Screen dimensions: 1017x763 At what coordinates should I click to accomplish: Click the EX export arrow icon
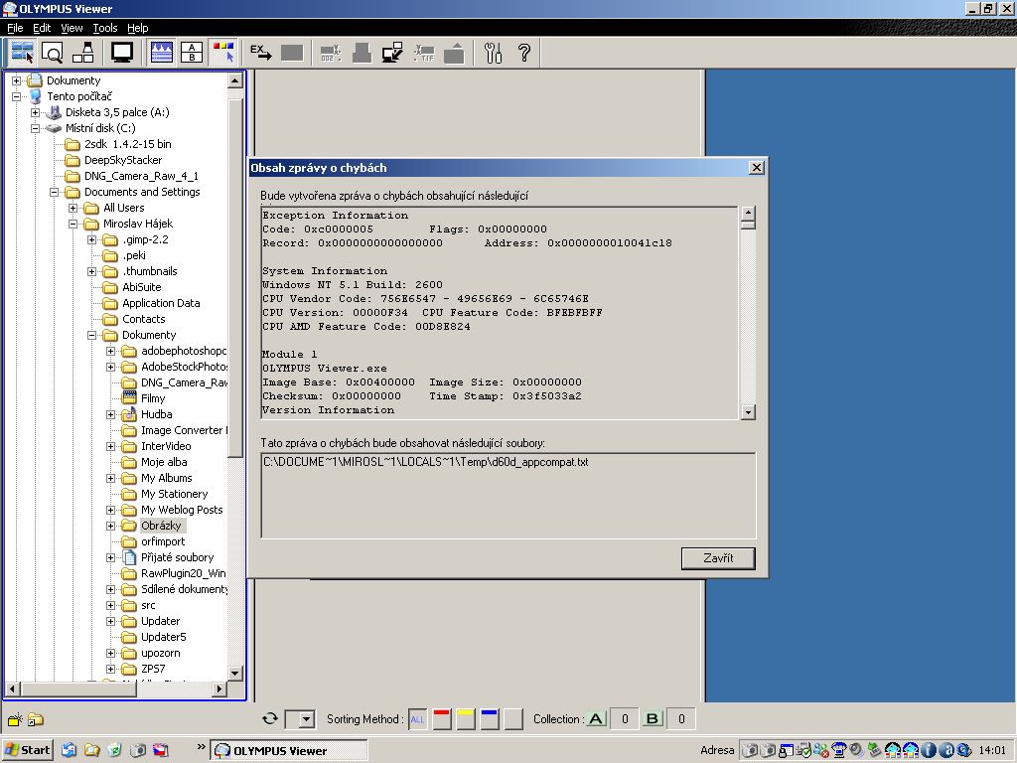point(260,53)
